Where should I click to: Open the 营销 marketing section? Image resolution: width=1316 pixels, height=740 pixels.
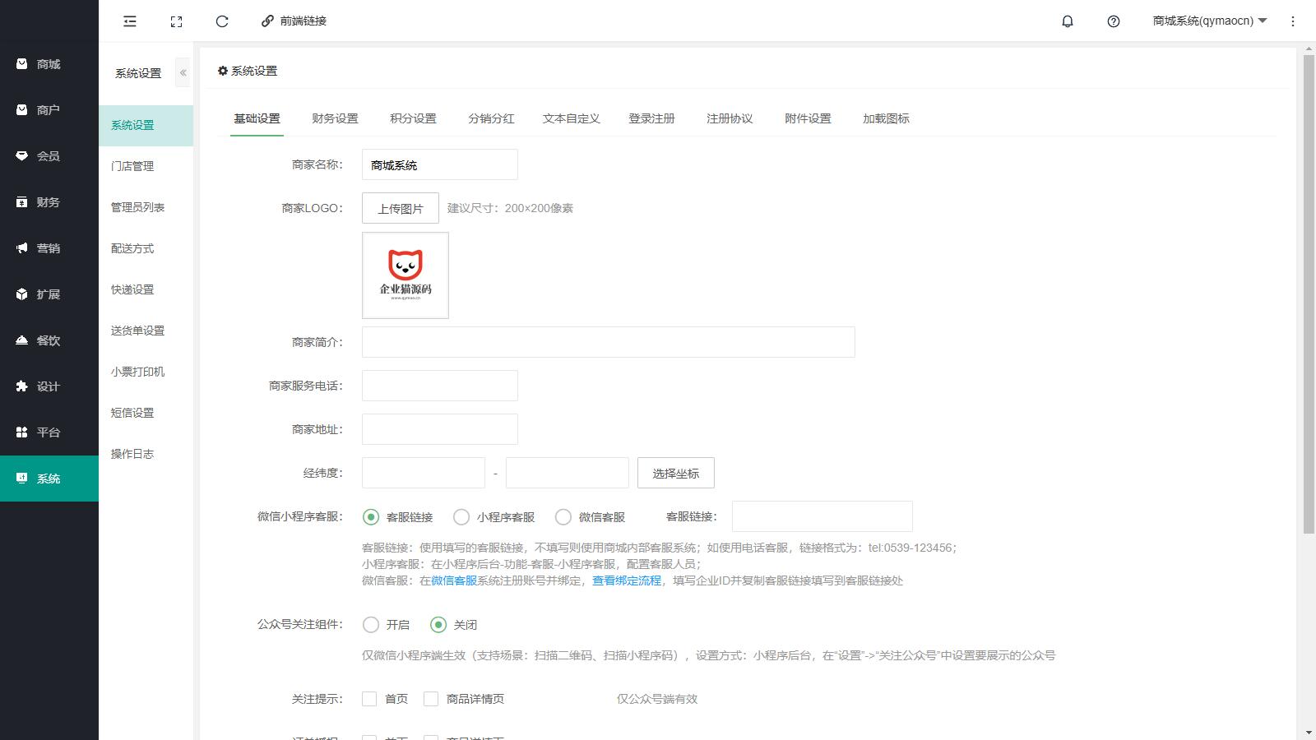[x=49, y=248]
